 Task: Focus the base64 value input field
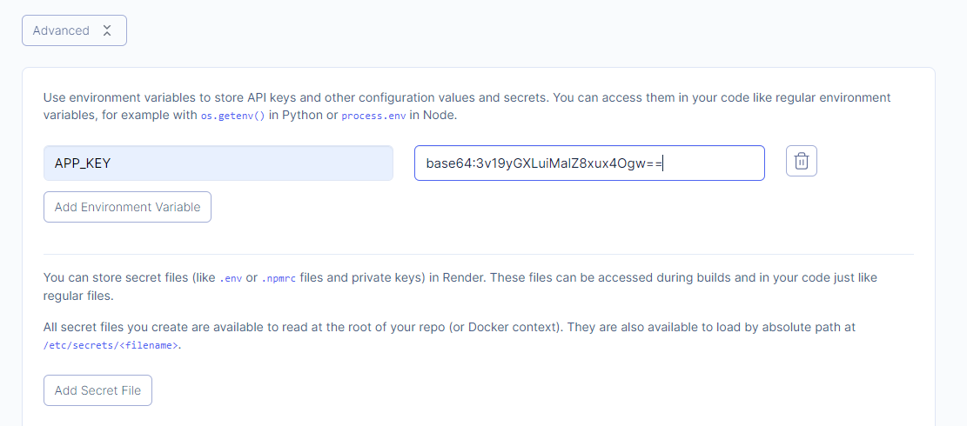[x=589, y=163]
